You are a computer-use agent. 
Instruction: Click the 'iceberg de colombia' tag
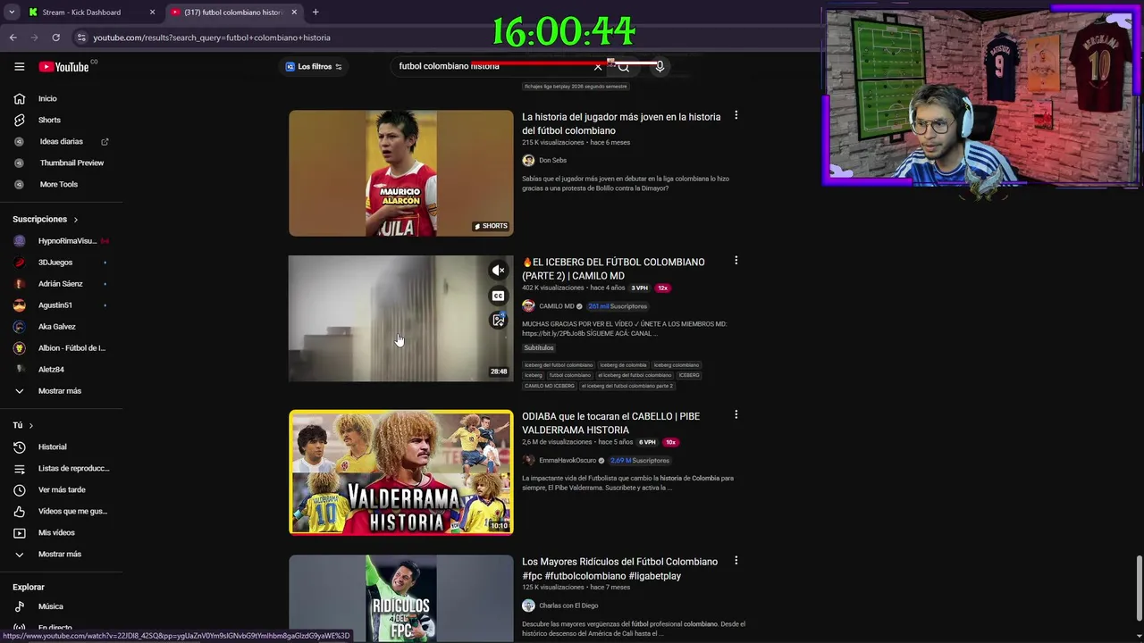[x=623, y=365]
